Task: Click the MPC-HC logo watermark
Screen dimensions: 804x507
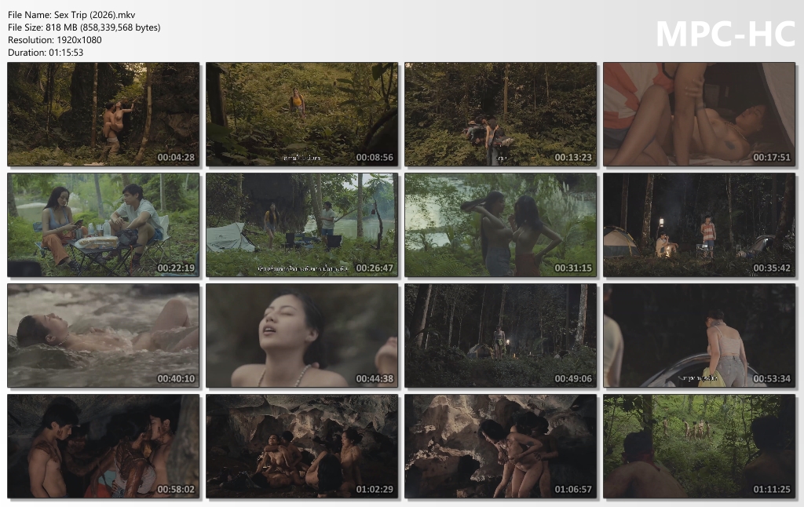Action: (725, 35)
